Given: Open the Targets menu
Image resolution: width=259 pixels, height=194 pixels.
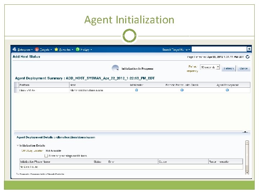Looking at the screenshot, I should pyautogui.click(x=46, y=50).
